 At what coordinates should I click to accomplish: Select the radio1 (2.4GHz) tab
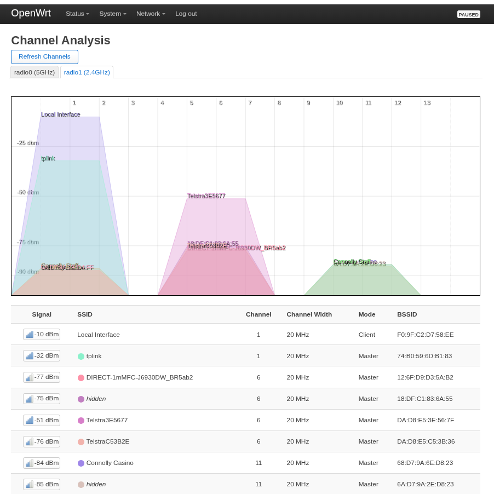pos(87,72)
